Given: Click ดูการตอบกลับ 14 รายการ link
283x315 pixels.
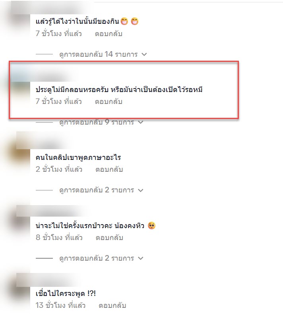Looking at the screenshot, I should click(x=99, y=54).
